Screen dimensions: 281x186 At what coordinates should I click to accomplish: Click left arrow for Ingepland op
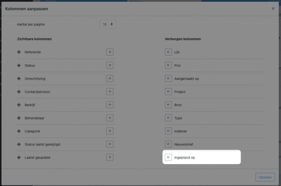click(x=168, y=157)
